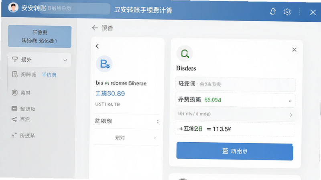
Task: Click the user avatar picture
Action: (x=13, y=8)
